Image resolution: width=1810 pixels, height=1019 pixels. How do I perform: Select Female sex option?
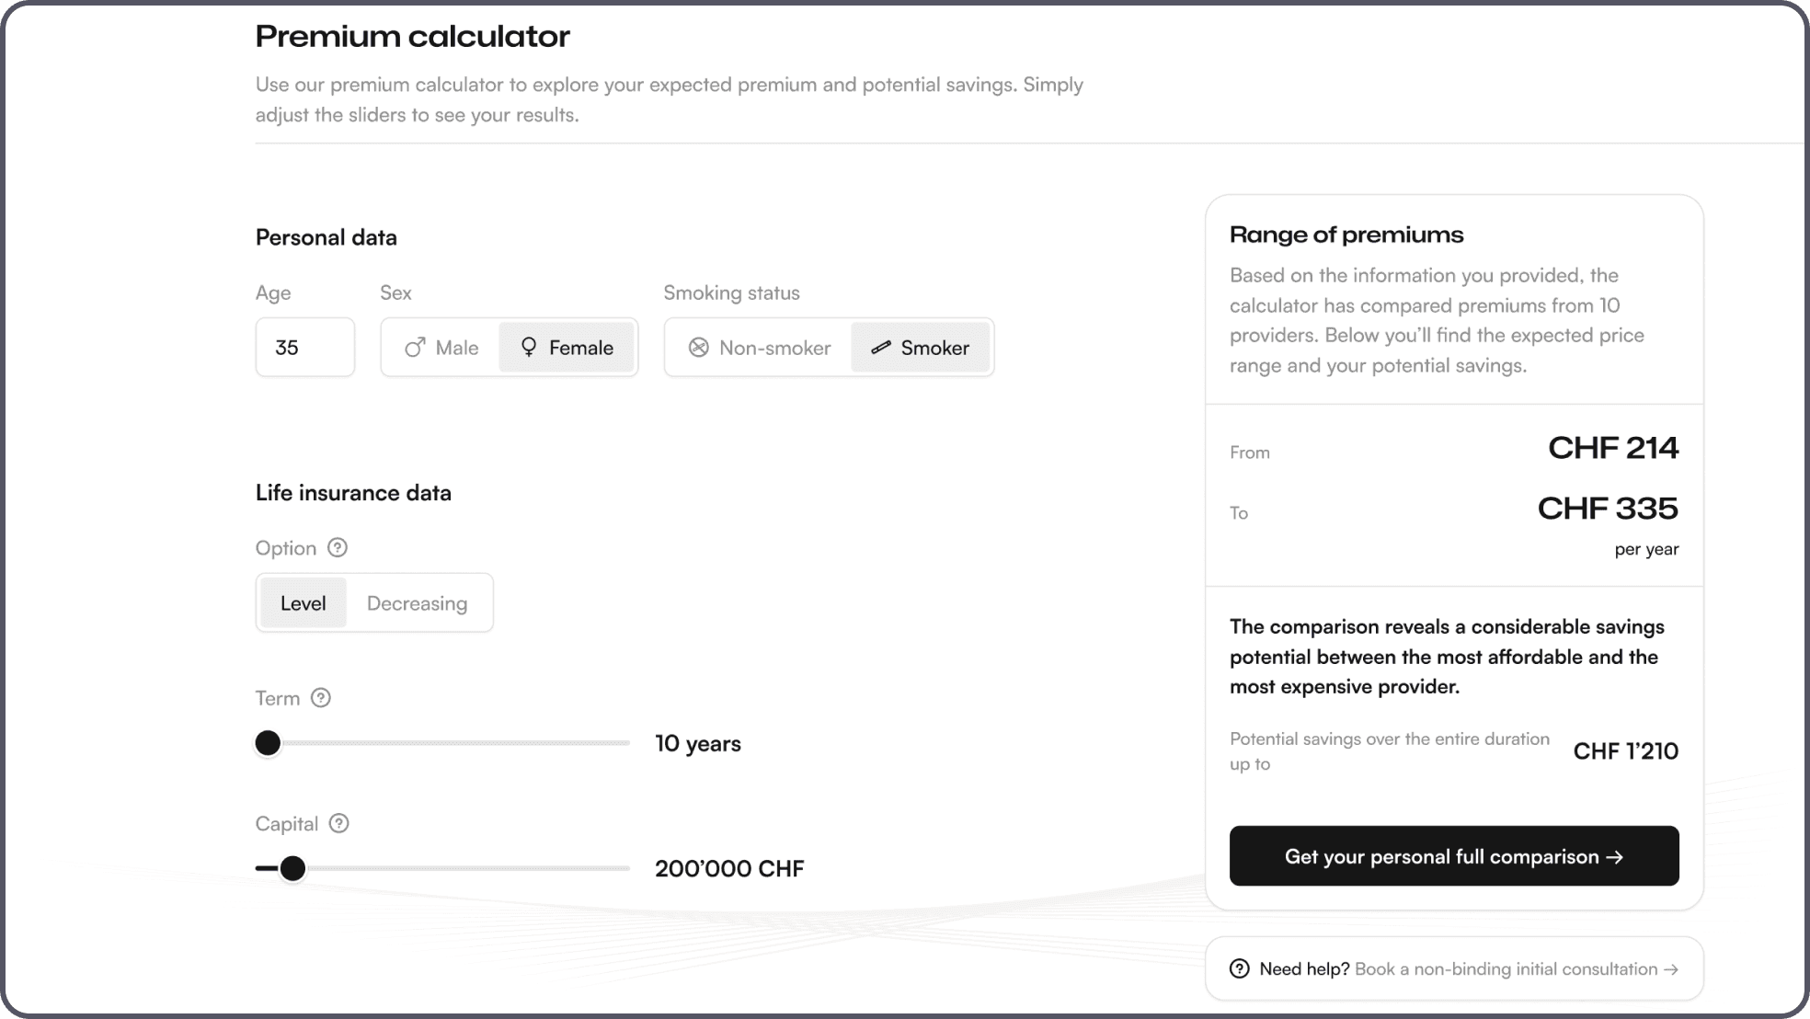coord(567,348)
